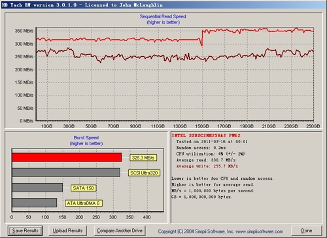Click the Lower is better for CPU note

click(222, 178)
